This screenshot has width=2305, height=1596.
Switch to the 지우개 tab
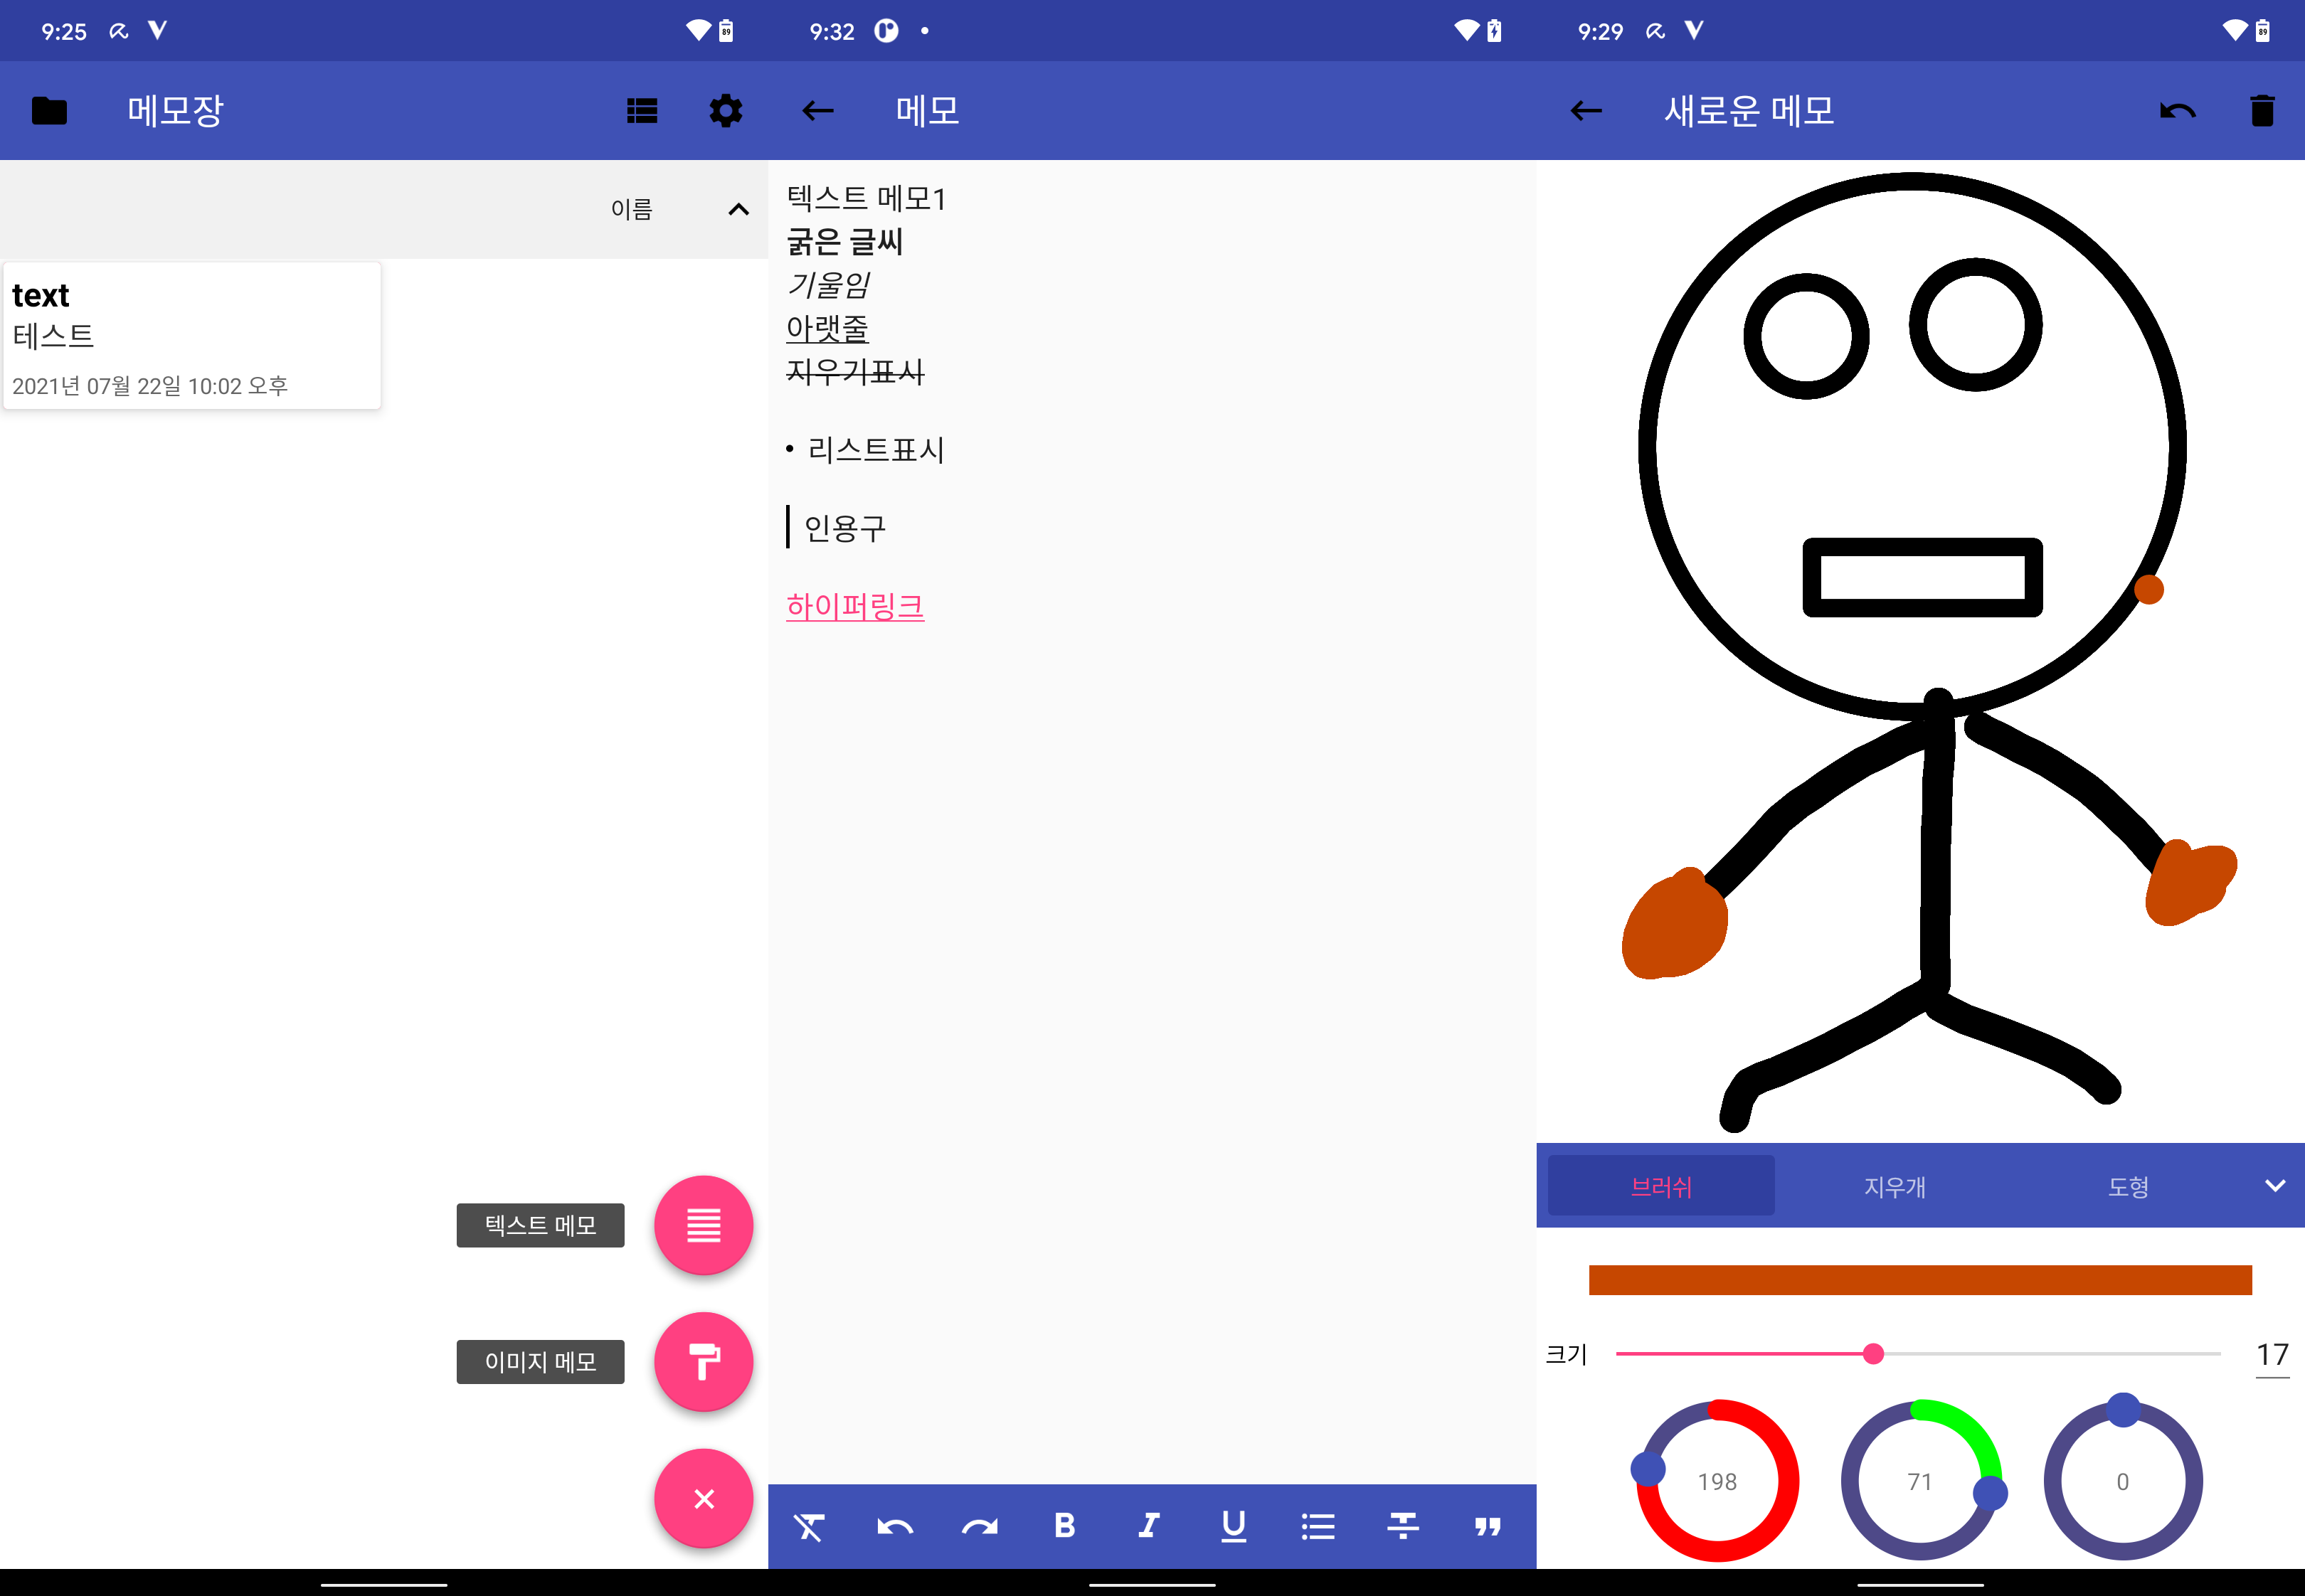1894,1187
